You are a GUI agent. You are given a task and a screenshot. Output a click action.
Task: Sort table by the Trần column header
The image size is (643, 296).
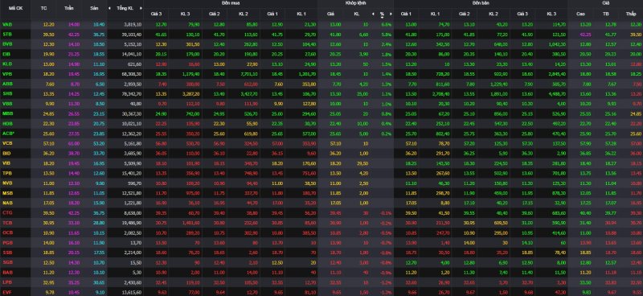click(x=68, y=8)
